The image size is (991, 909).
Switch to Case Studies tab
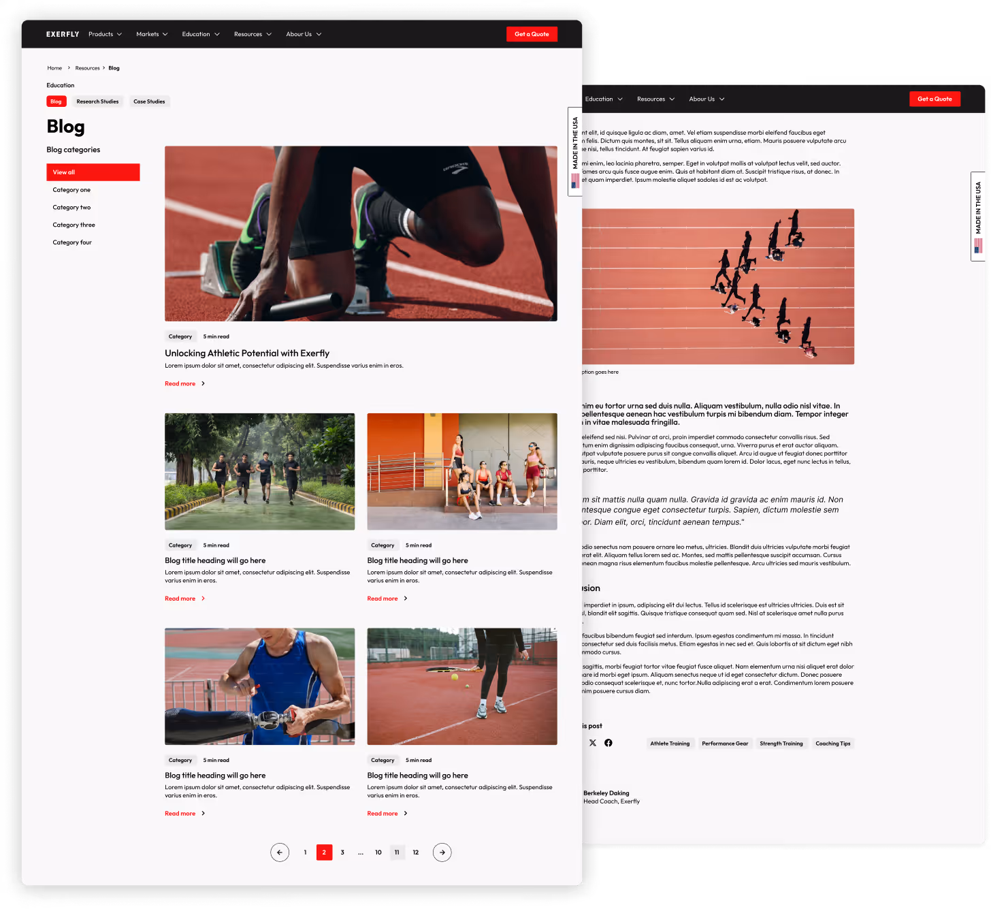[x=149, y=101]
